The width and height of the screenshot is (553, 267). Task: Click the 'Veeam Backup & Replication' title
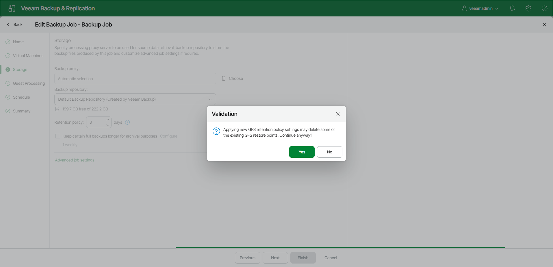pyautogui.click(x=58, y=8)
